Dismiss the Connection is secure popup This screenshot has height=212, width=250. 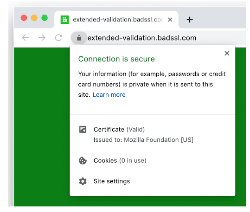tap(227, 53)
